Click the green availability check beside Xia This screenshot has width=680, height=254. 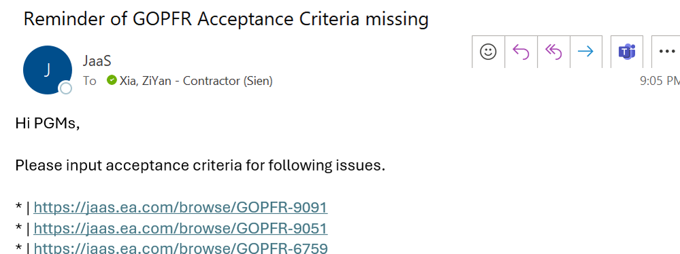[x=112, y=80]
